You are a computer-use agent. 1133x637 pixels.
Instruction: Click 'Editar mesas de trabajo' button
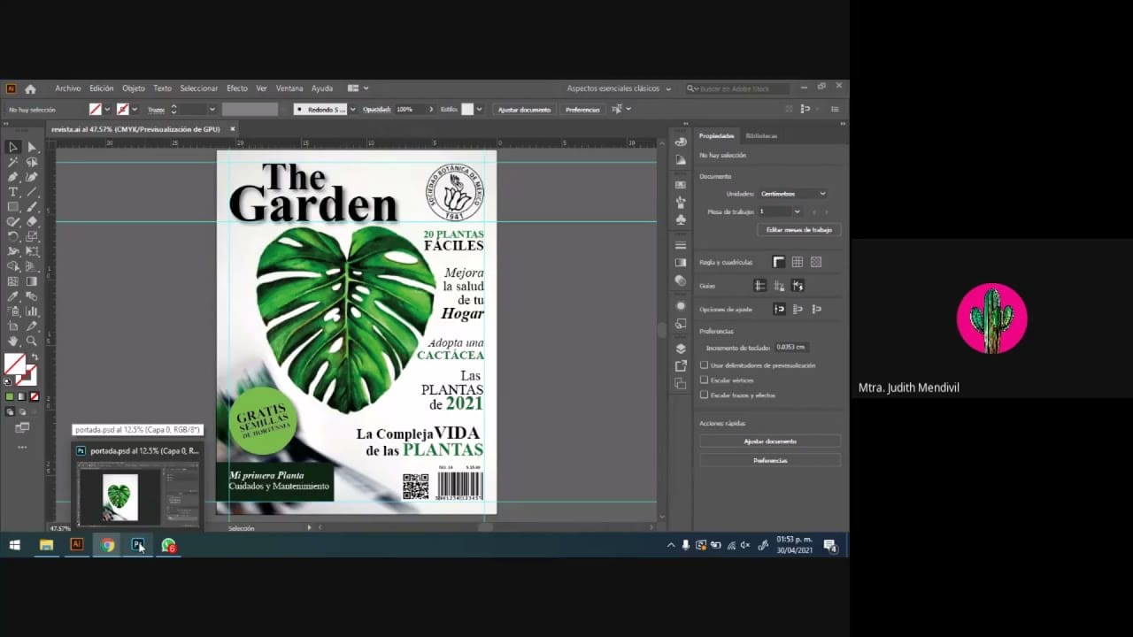coord(799,229)
